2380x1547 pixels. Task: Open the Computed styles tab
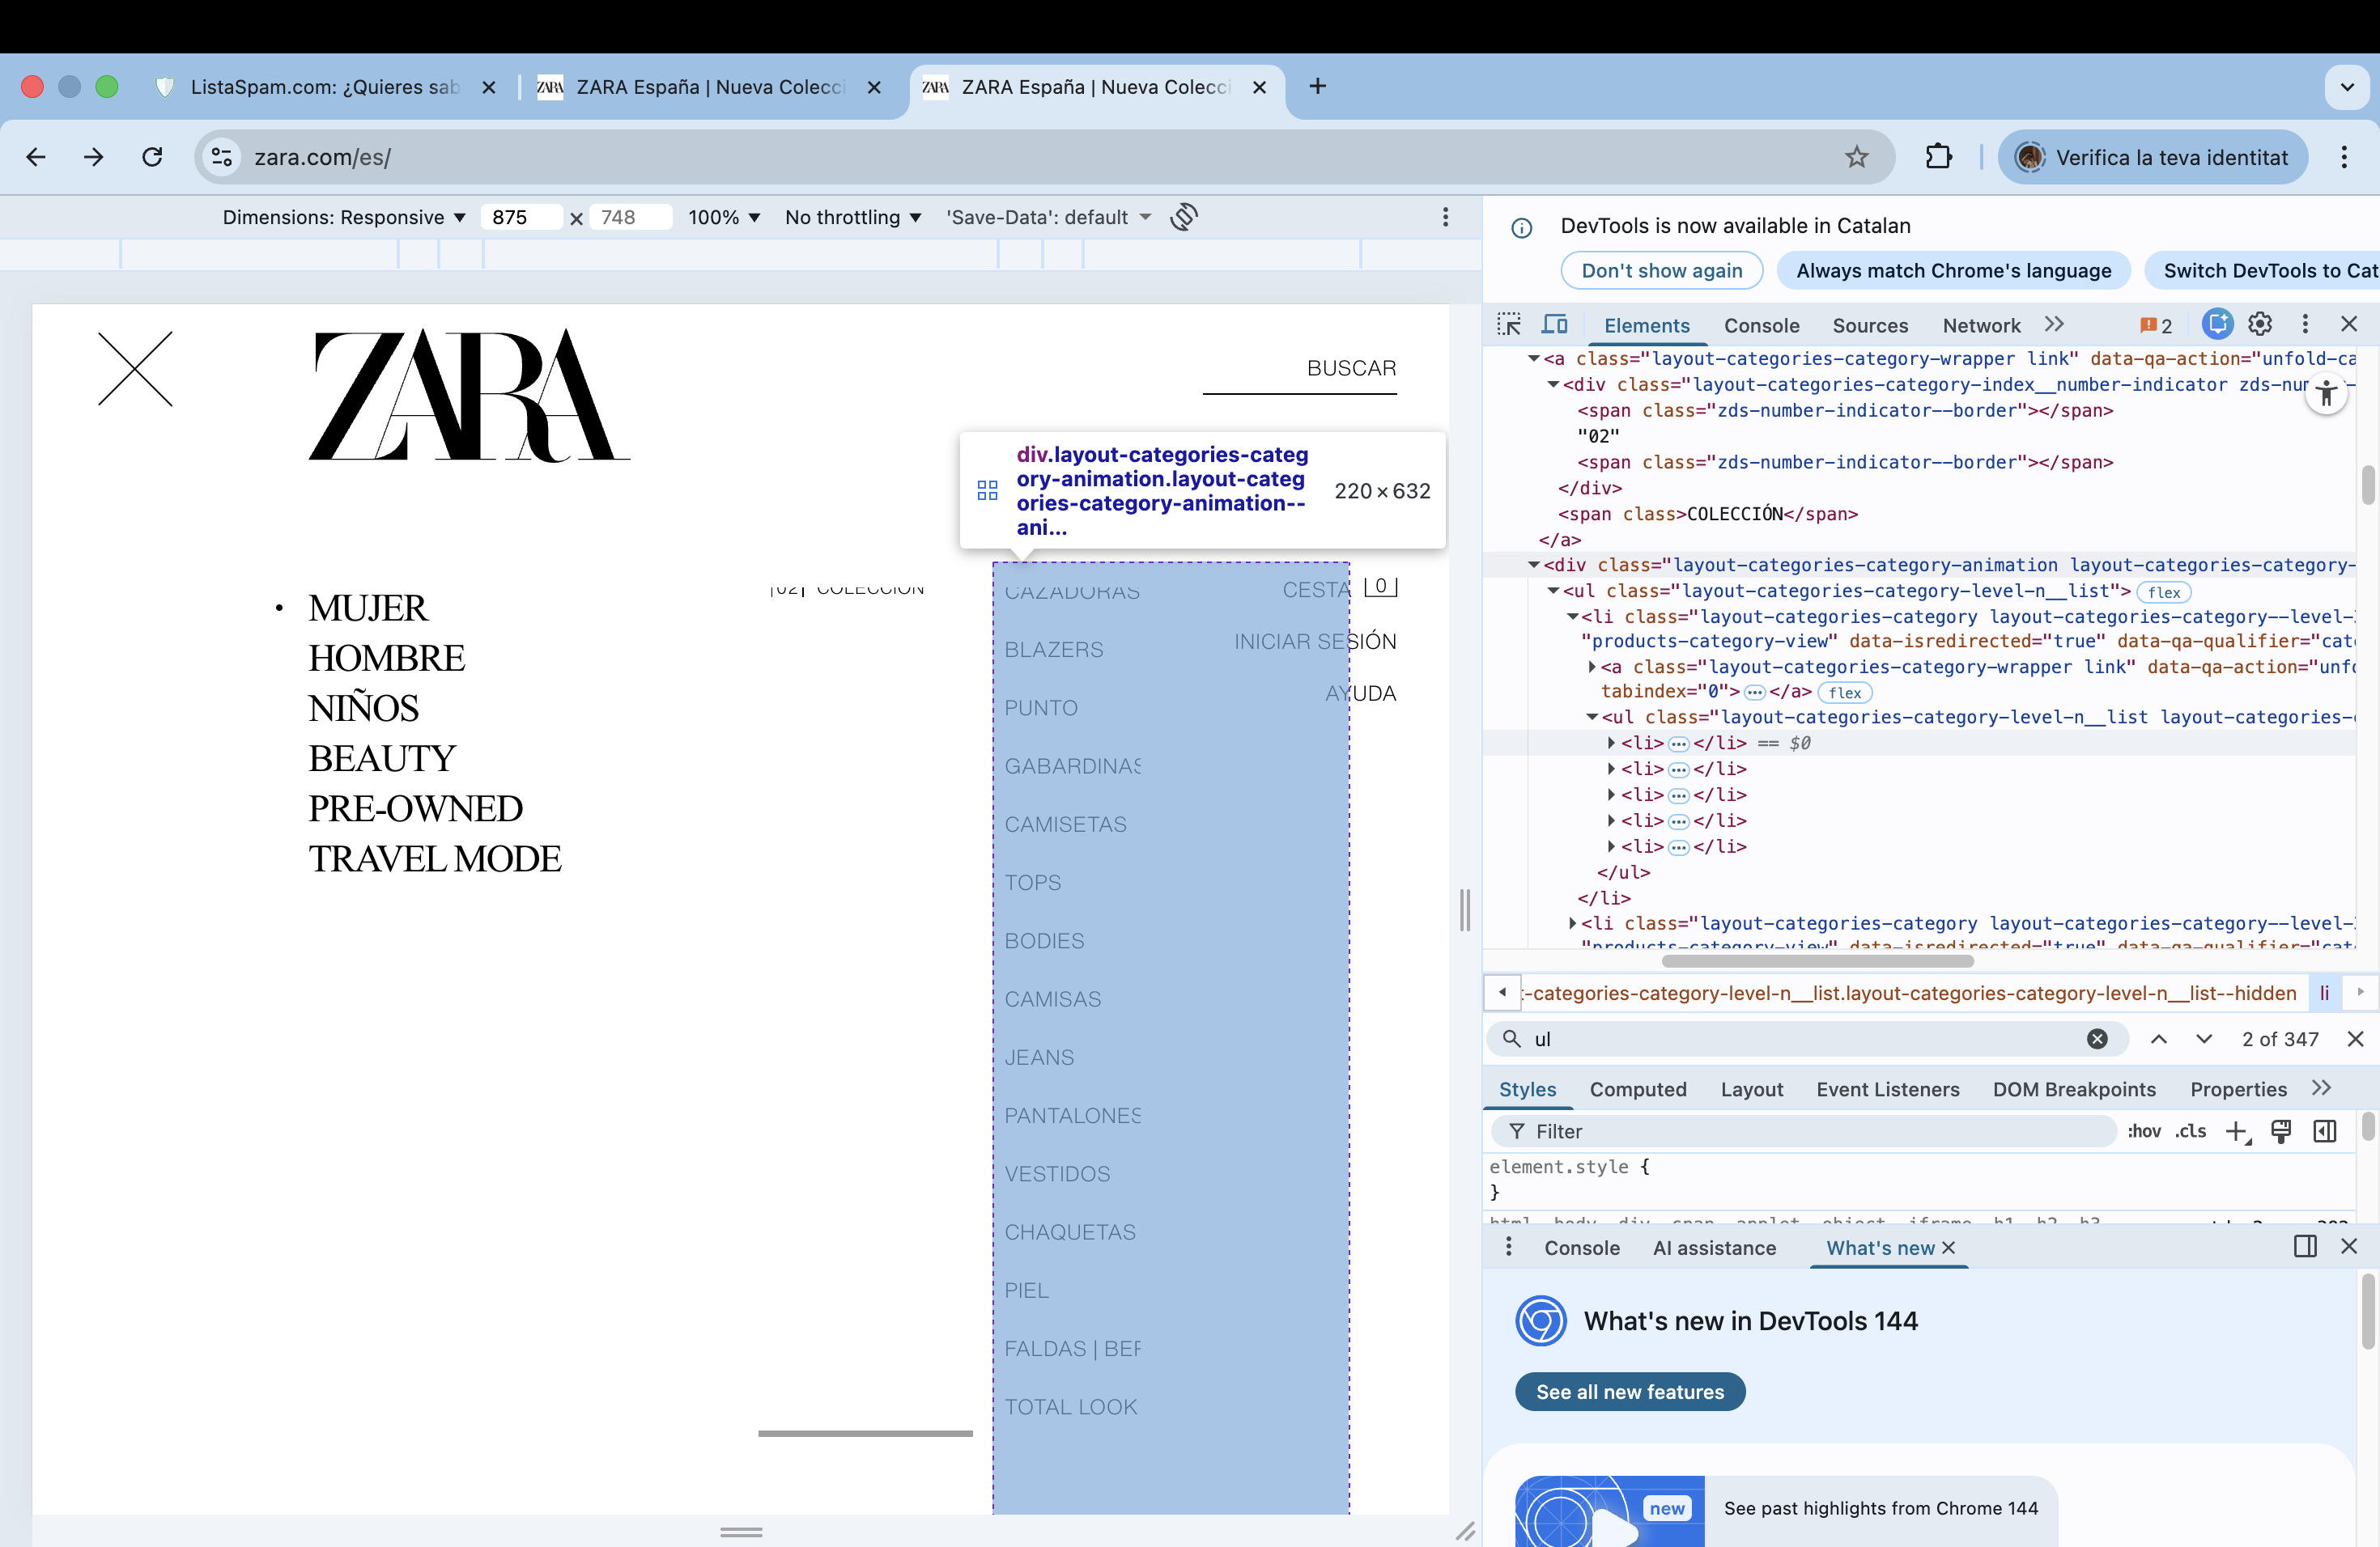1637,1089
